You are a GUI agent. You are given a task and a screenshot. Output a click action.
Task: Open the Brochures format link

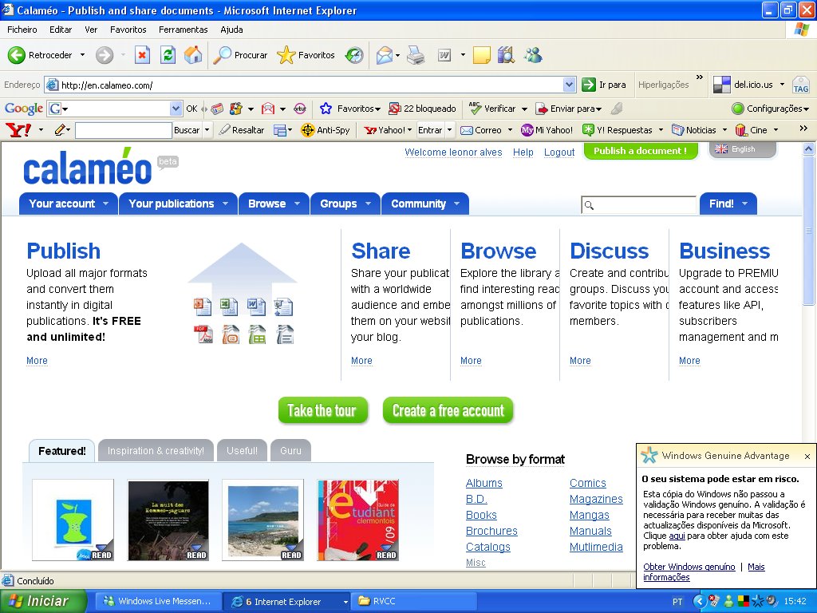pos(491,531)
